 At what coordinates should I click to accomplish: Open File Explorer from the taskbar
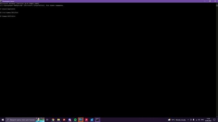pos(59,120)
